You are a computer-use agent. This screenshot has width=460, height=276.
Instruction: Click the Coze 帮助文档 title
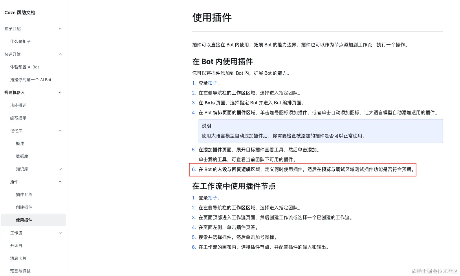coord(20,12)
